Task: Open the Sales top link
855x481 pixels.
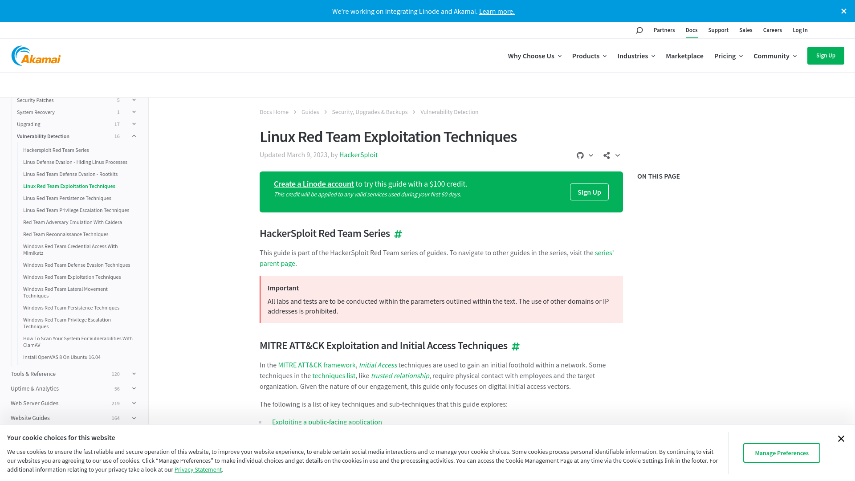Action: [x=745, y=30]
